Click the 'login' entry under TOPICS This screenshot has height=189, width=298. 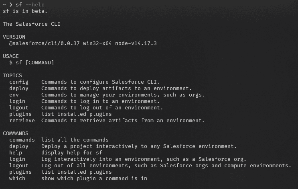coord(17,101)
